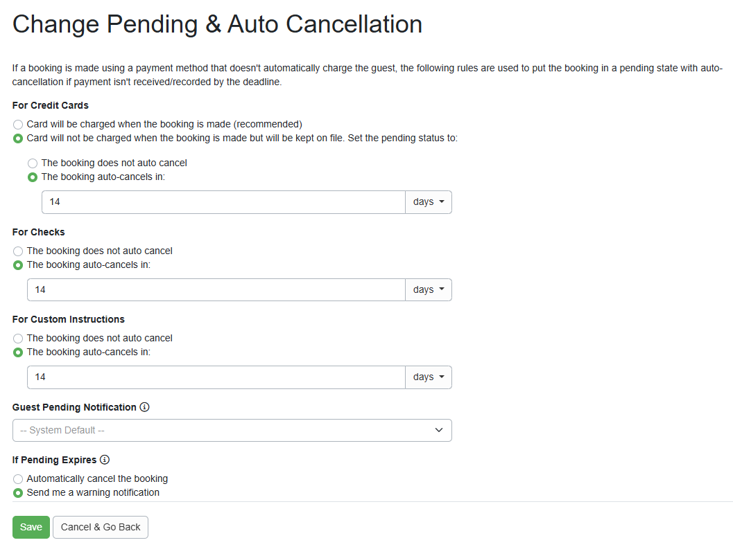The image size is (733, 547).
Task: Click Cancel & Go Back
Action: [x=100, y=527]
